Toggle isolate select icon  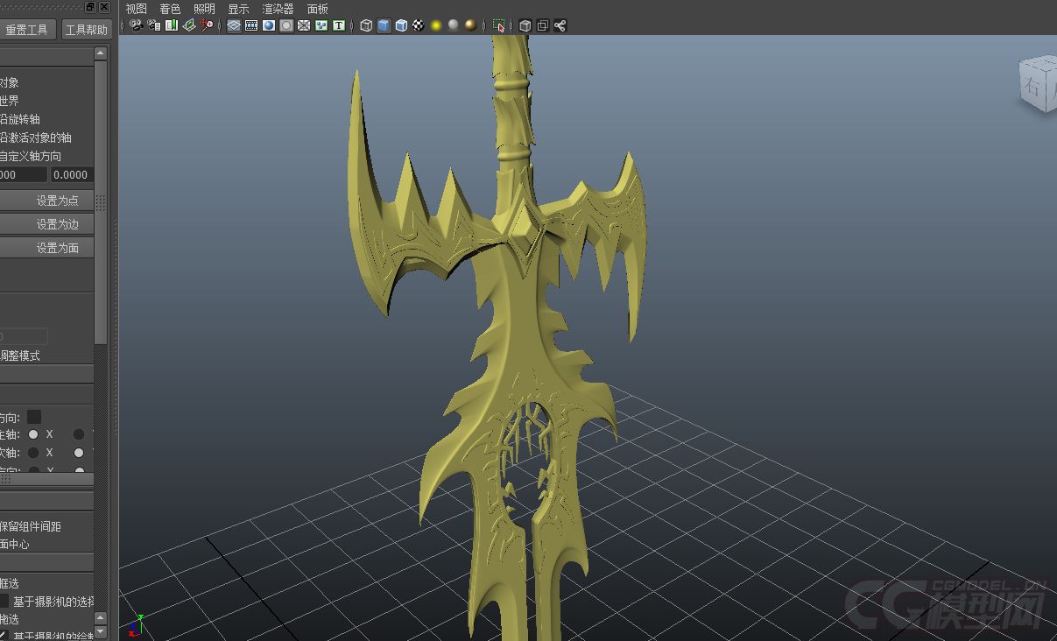click(x=499, y=25)
